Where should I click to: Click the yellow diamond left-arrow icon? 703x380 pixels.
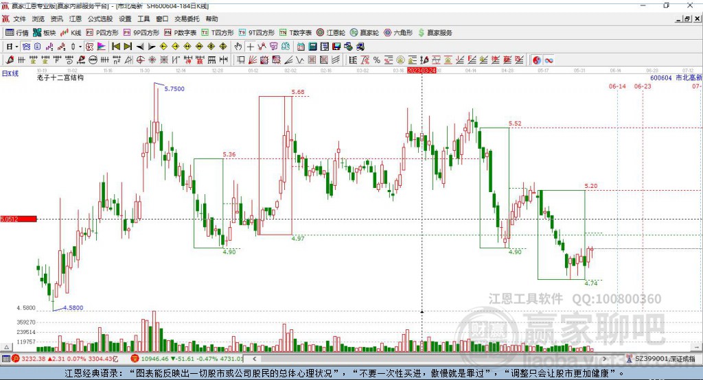coord(163,47)
